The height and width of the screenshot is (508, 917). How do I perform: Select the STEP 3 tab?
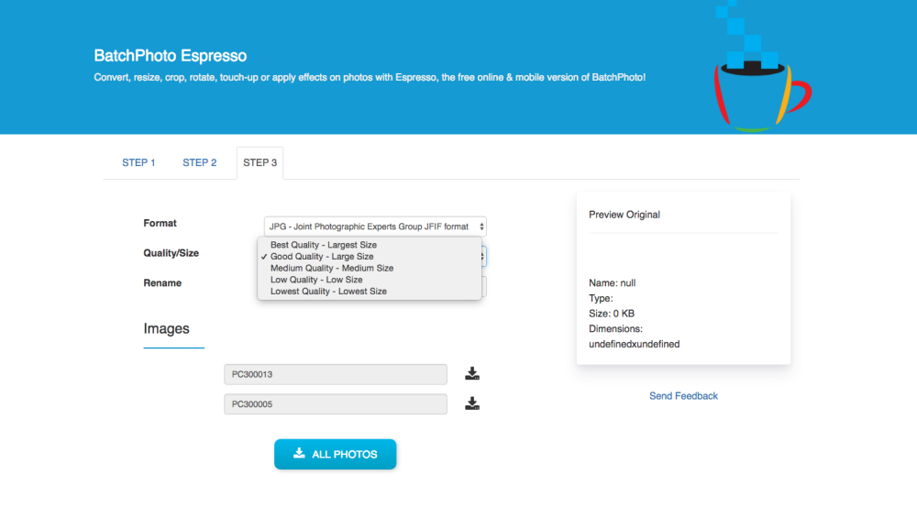point(260,162)
